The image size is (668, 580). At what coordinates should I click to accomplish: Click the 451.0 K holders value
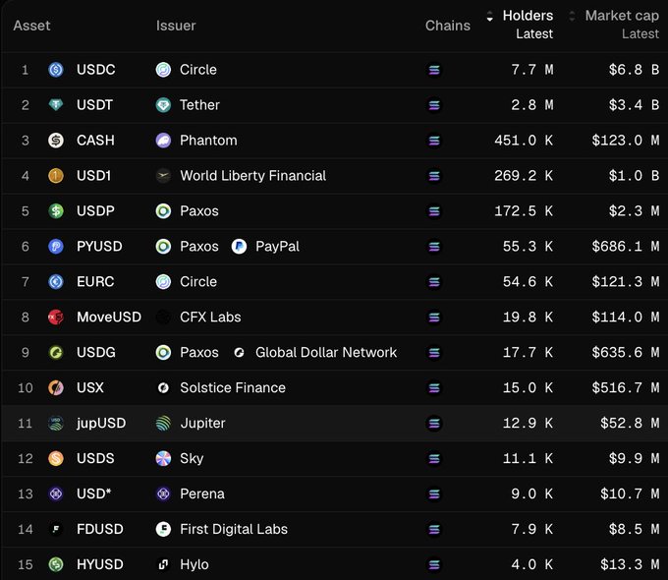point(524,141)
